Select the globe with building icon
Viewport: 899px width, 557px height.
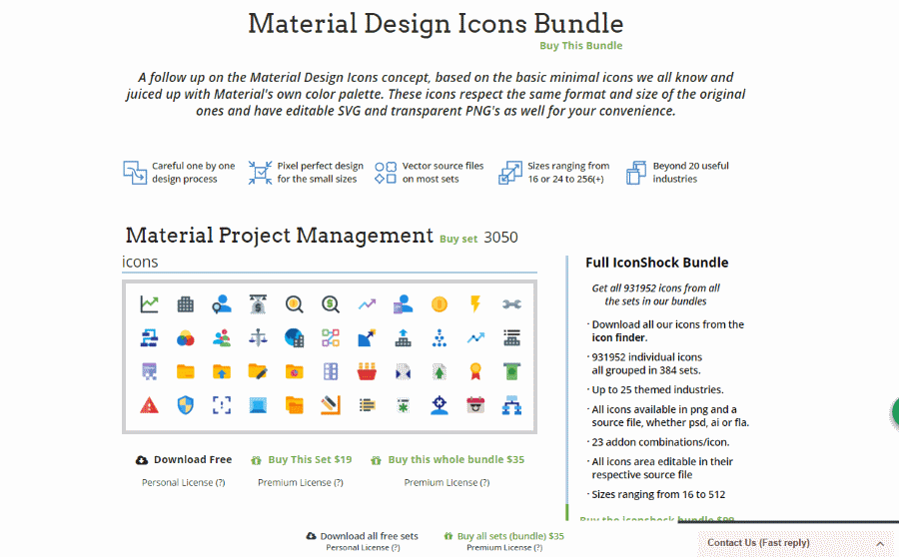pos(294,338)
